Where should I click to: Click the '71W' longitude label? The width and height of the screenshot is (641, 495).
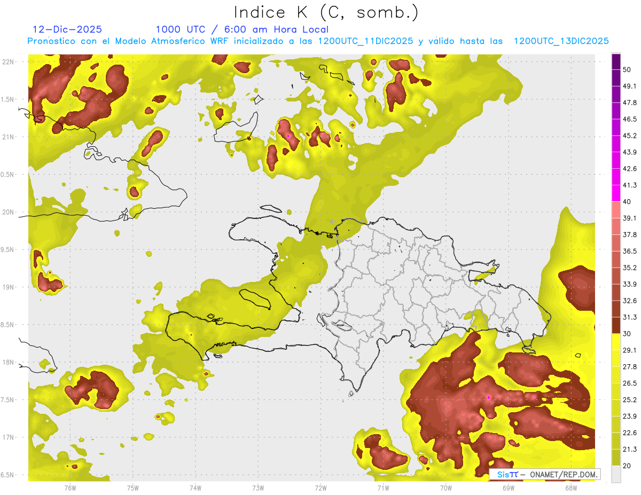pyautogui.click(x=383, y=488)
